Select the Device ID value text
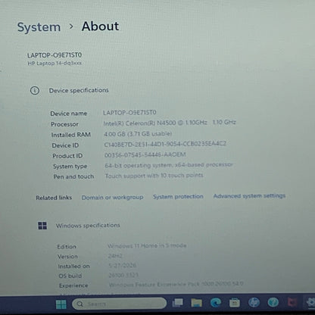Image resolution: width=315 pixels, height=315 pixels. (x=165, y=144)
